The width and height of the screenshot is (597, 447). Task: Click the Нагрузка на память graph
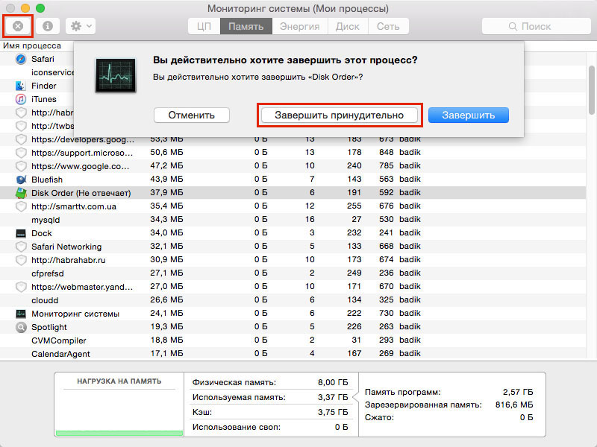coord(119,413)
